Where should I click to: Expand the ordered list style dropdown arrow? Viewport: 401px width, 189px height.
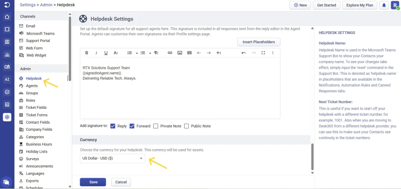click(137, 53)
